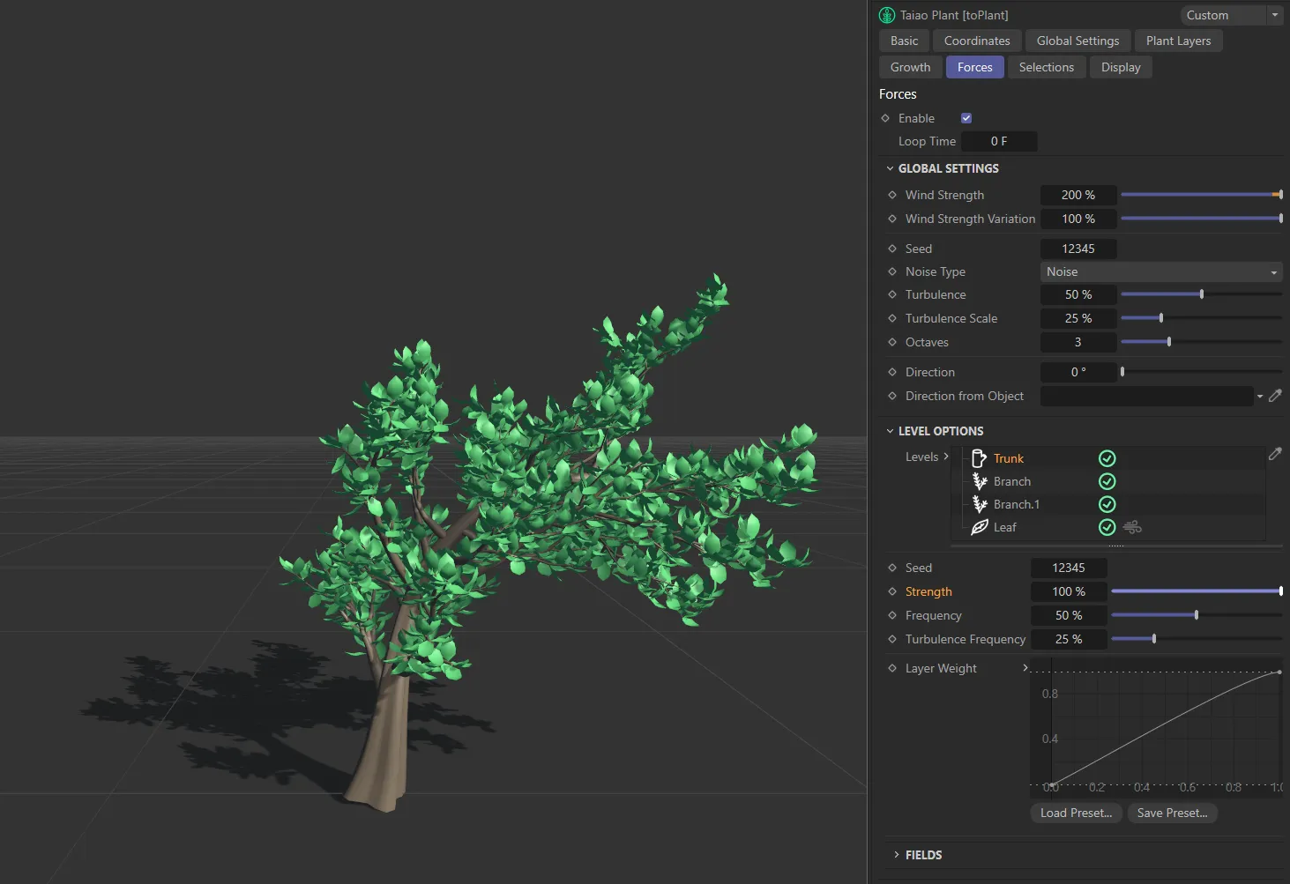The width and height of the screenshot is (1290, 884).
Task: Click the Trunk level icon
Action: (979, 458)
